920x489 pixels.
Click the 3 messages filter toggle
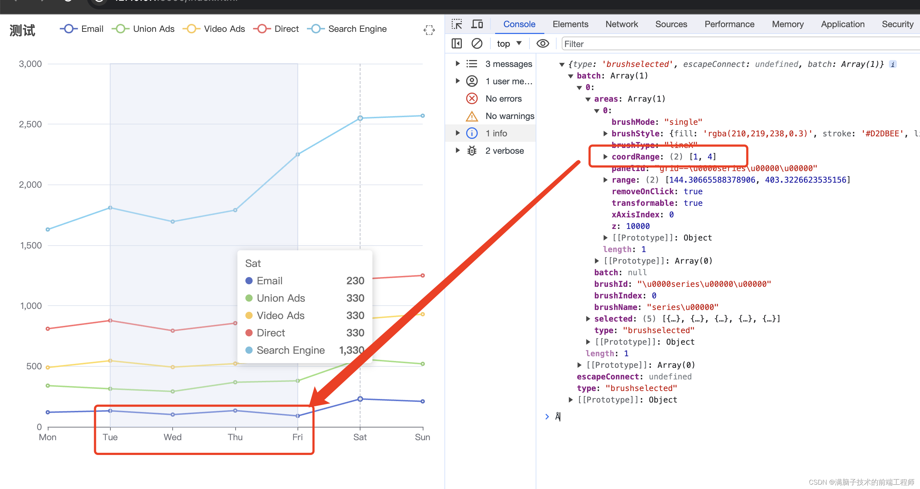coord(499,64)
